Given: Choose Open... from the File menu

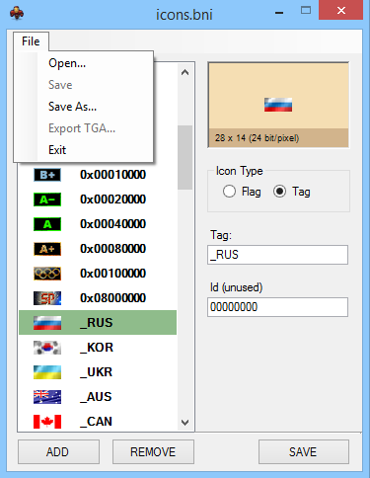Looking at the screenshot, I should coord(84,63).
